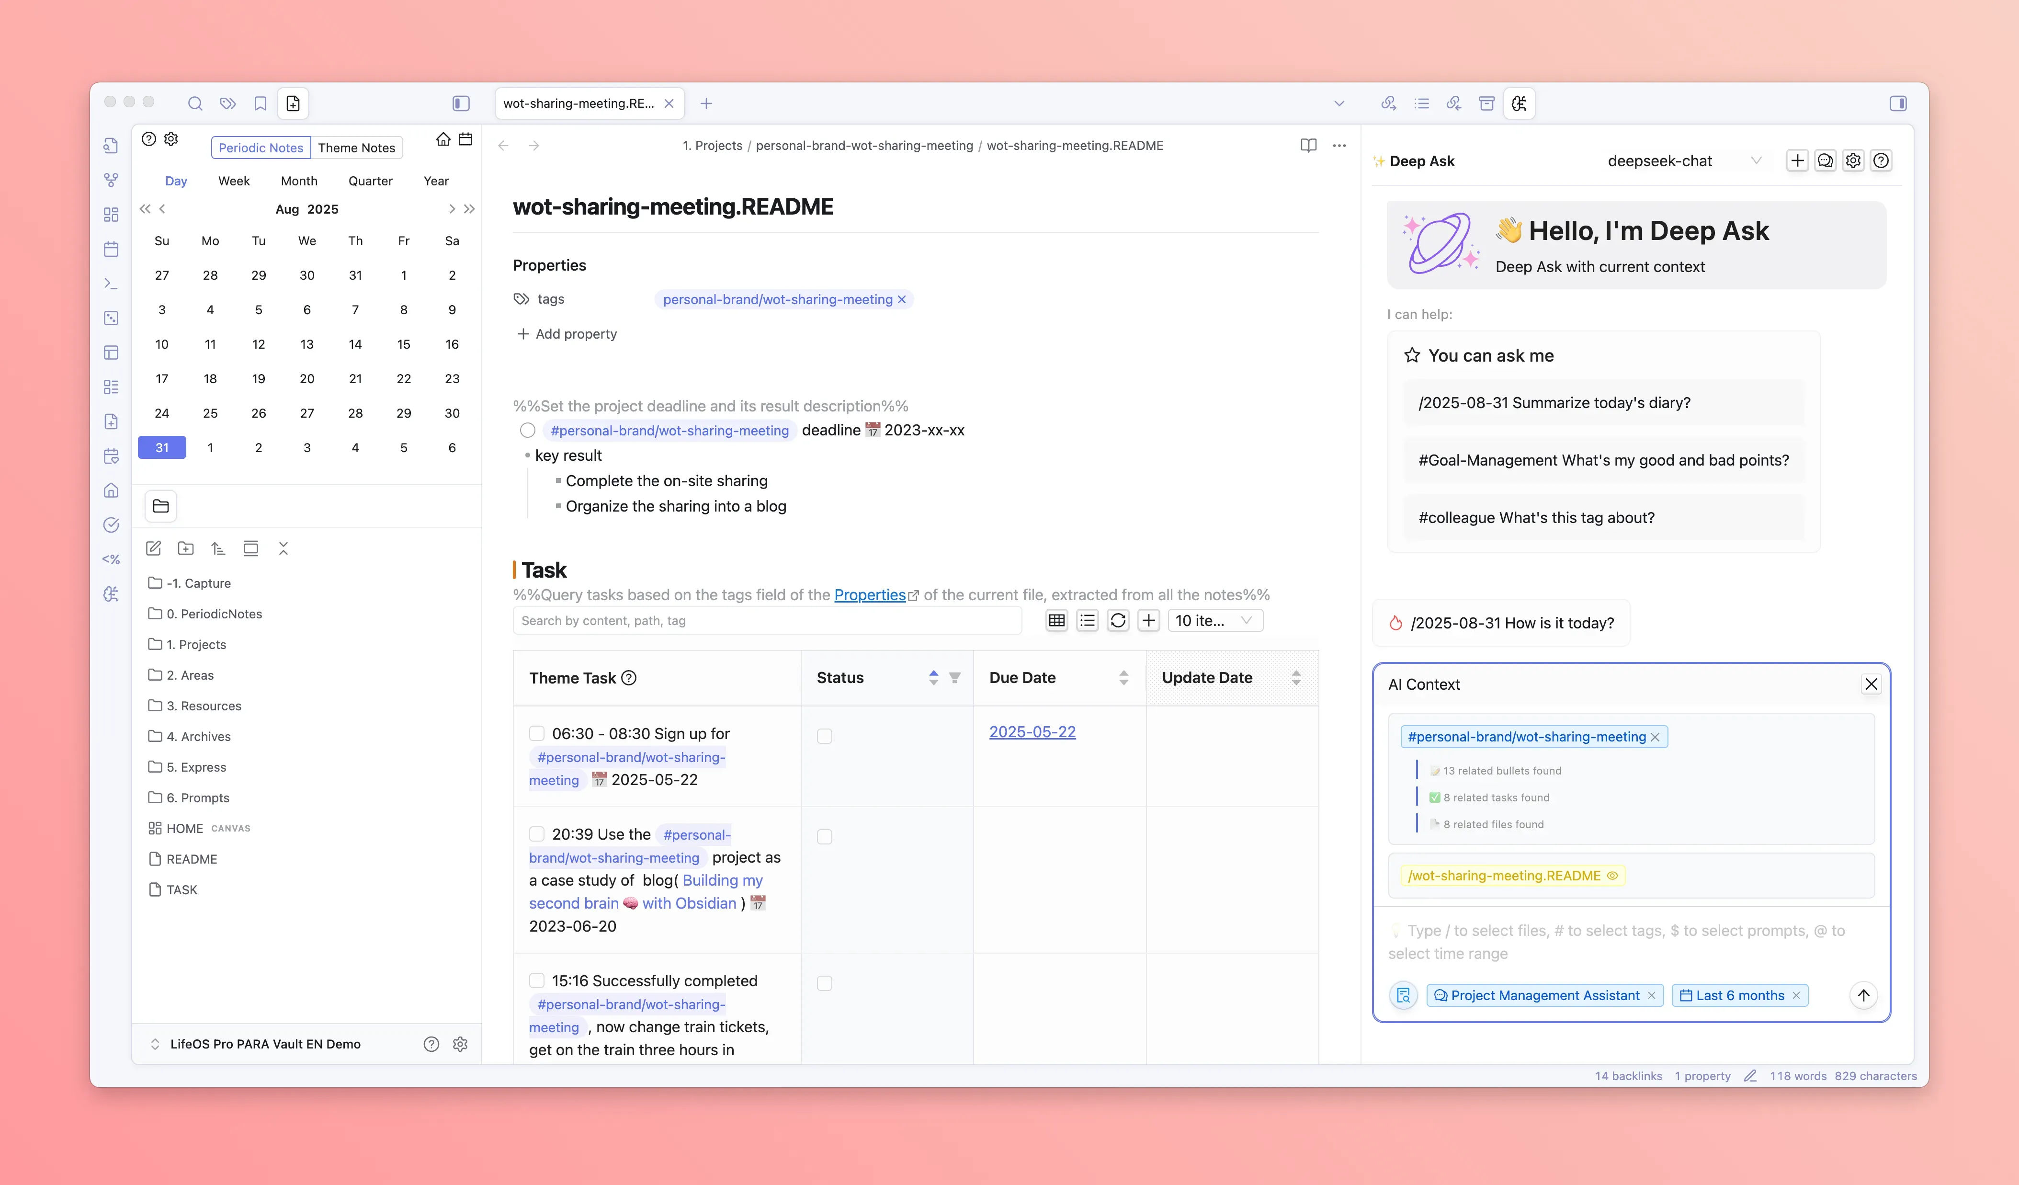Open Deep Ask settings gear icon

[x=1852, y=160]
